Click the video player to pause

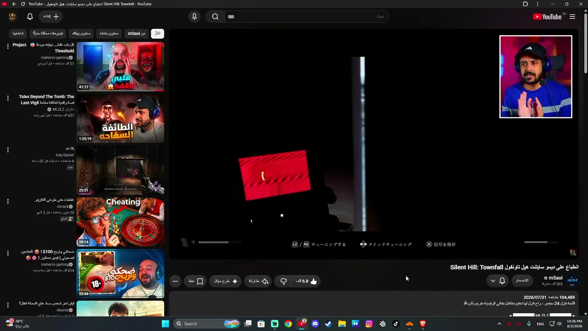click(373, 144)
